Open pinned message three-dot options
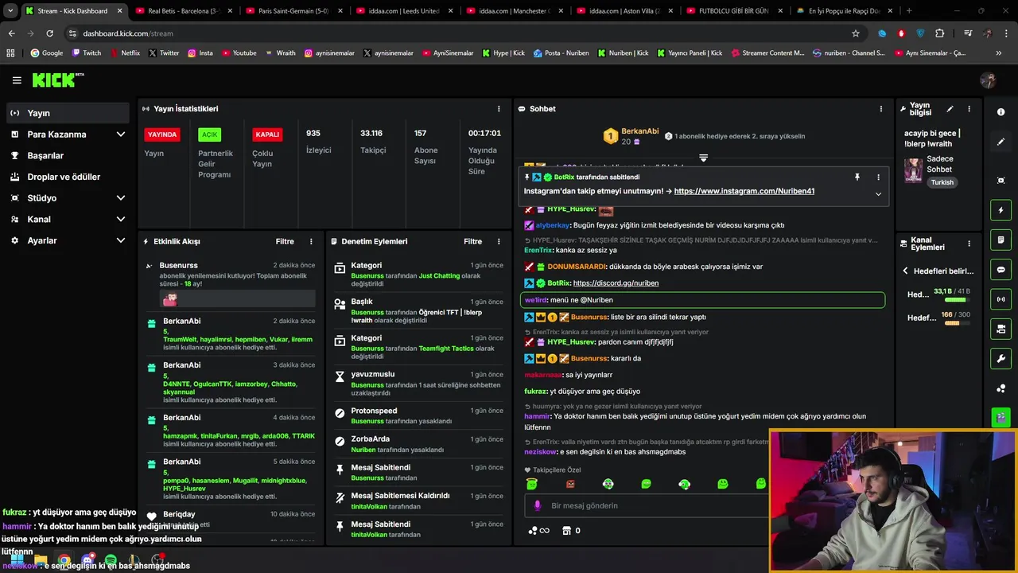 coord(878,177)
